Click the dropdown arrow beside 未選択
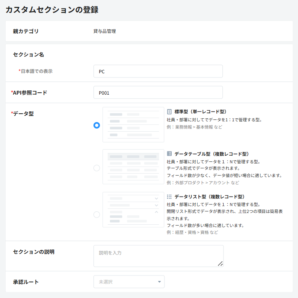 pyautogui.click(x=159, y=282)
